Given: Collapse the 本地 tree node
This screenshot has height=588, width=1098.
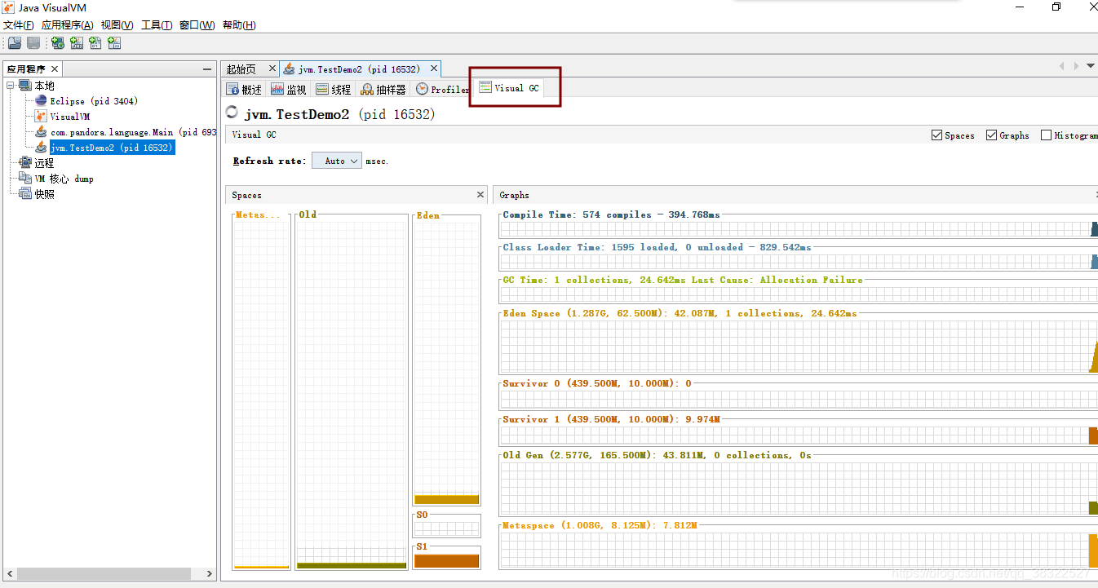Looking at the screenshot, I should [11, 86].
